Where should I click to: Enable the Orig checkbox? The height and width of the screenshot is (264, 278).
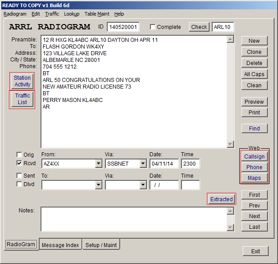coord(19,154)
